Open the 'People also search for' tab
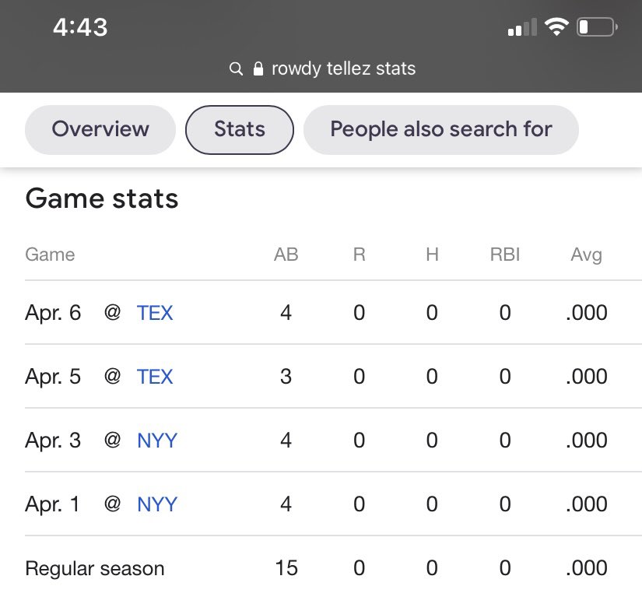The width and height of the screenshot is (642, 611). coord(441,129)
